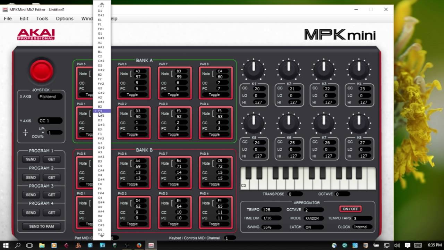Open the arpeggiator TIME DIV 1/16 dropdown
This screenshot has width=444, height=250.
272,218
